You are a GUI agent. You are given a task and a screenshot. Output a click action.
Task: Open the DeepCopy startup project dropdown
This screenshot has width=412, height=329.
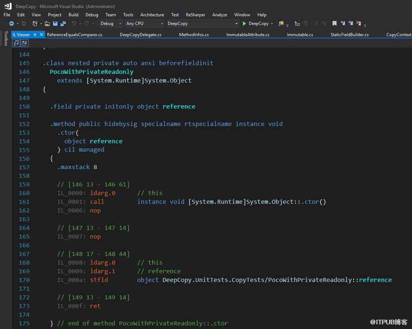(203, 24)
